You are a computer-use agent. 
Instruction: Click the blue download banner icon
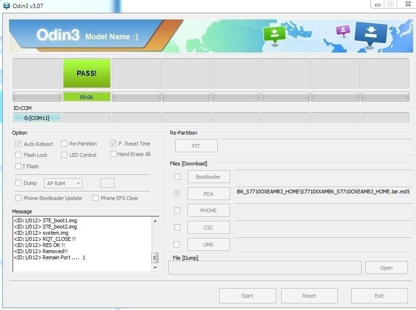[x=371, y=34]
